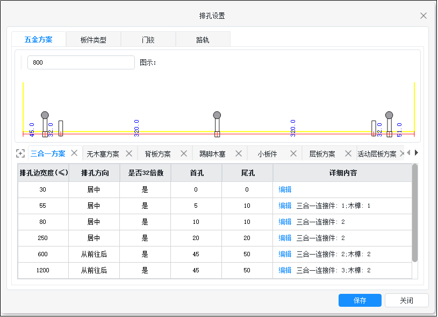Click 编辑 link in the 55 row

tap(285, 206)
